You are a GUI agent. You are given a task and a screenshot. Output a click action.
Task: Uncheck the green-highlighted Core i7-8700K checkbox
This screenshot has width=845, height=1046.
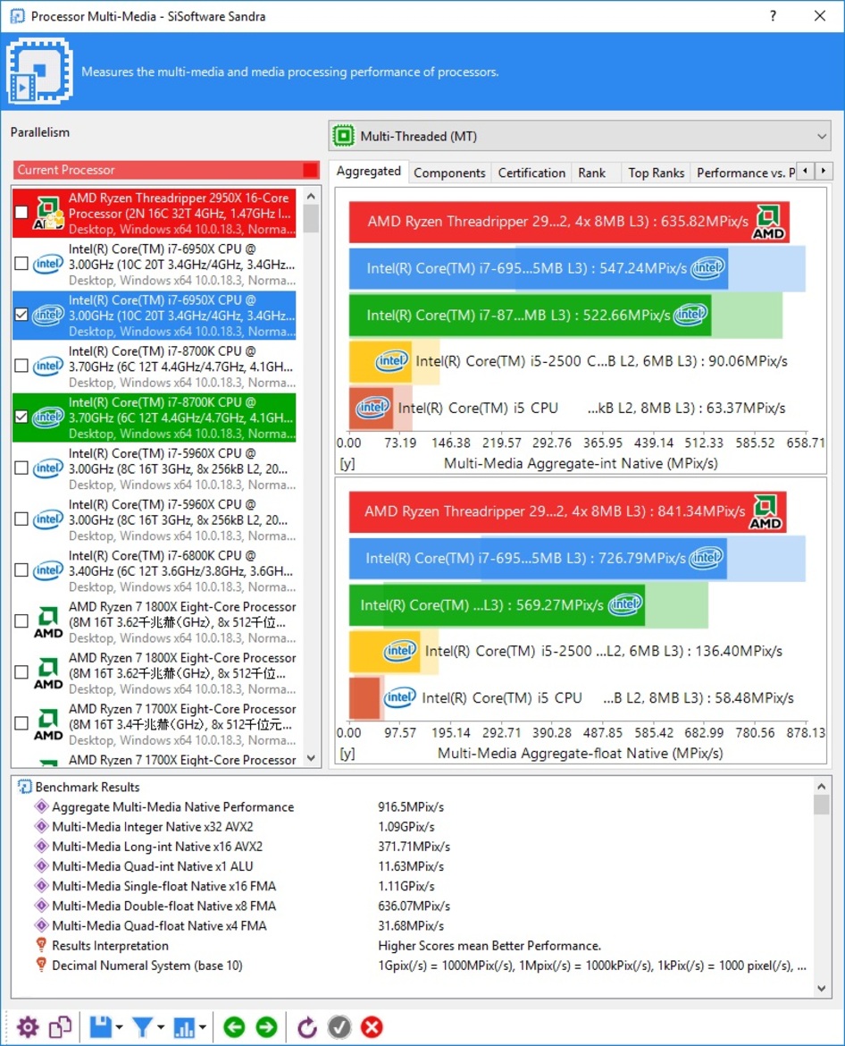pos(21,417)
